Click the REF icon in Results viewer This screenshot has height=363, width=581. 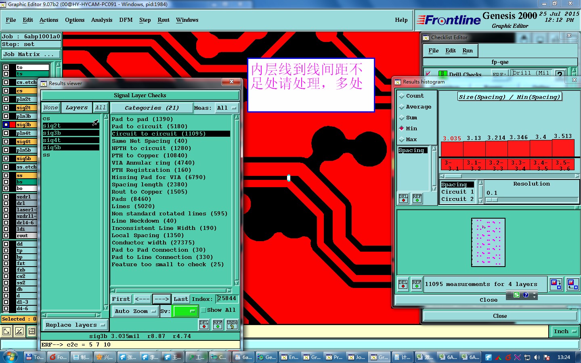pos(218,324)
